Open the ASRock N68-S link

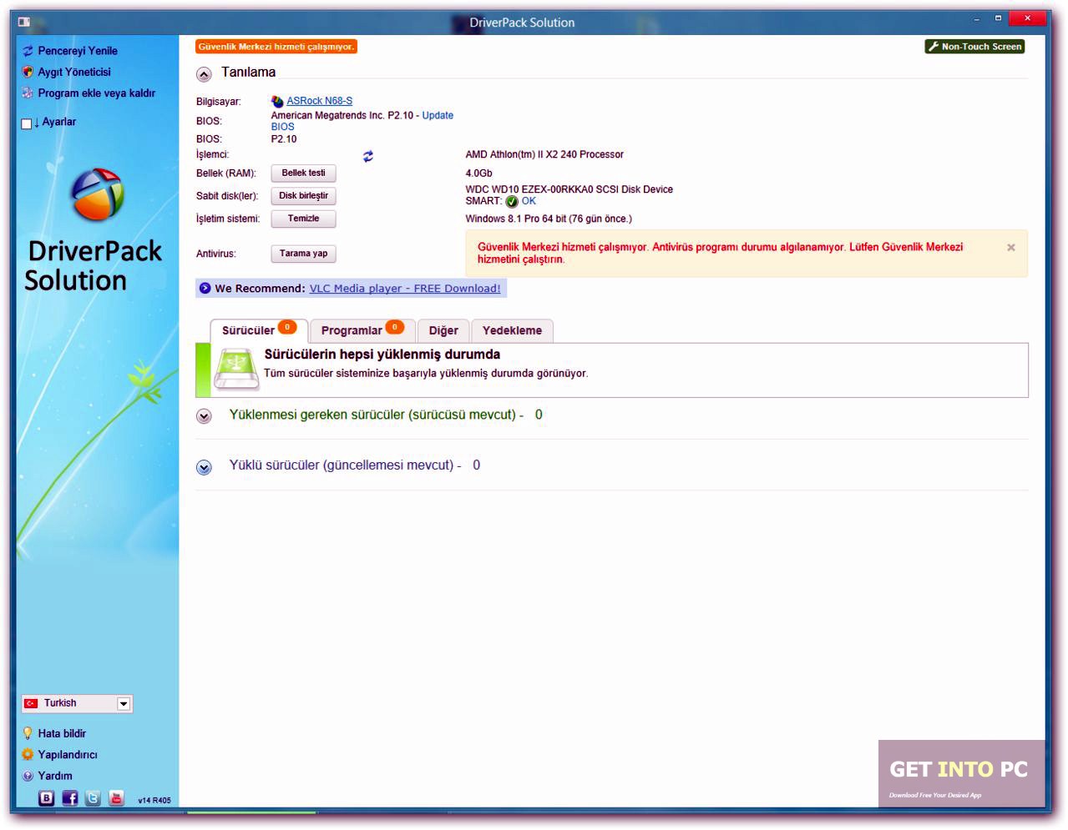(x=320, y=101)
